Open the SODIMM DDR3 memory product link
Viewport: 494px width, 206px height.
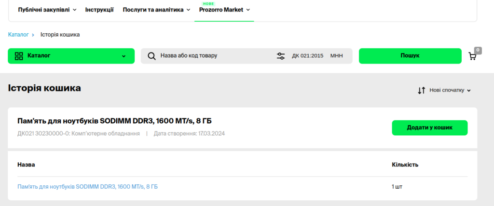(87, 186)
